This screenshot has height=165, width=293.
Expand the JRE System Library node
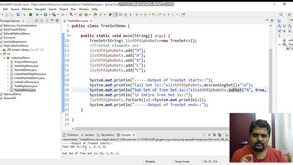click(1, 50)
